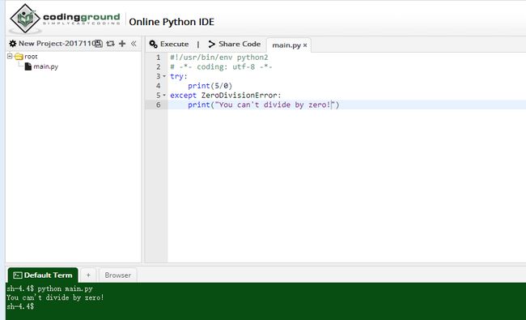Fold the try block at line 3
Screen dimensions: 526x320
click(164, 76)
